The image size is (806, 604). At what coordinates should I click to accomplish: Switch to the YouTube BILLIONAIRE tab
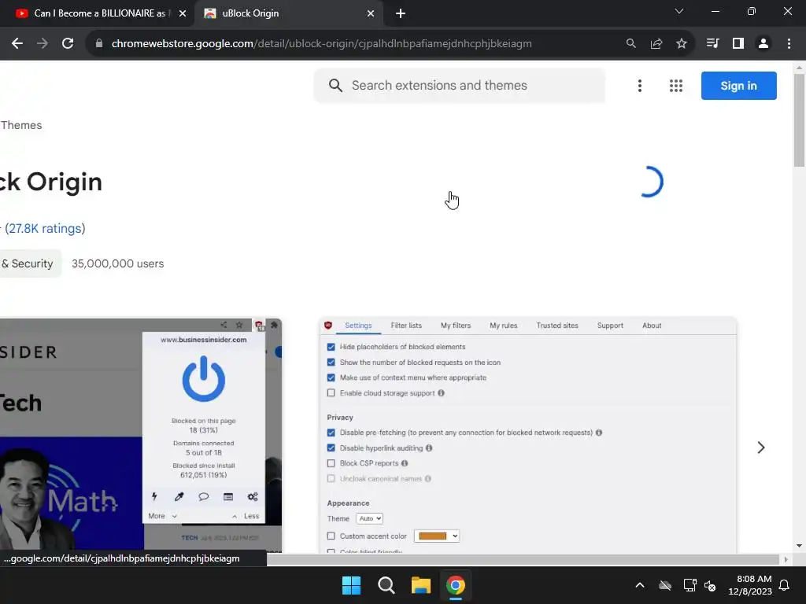(x=98, y=13)
